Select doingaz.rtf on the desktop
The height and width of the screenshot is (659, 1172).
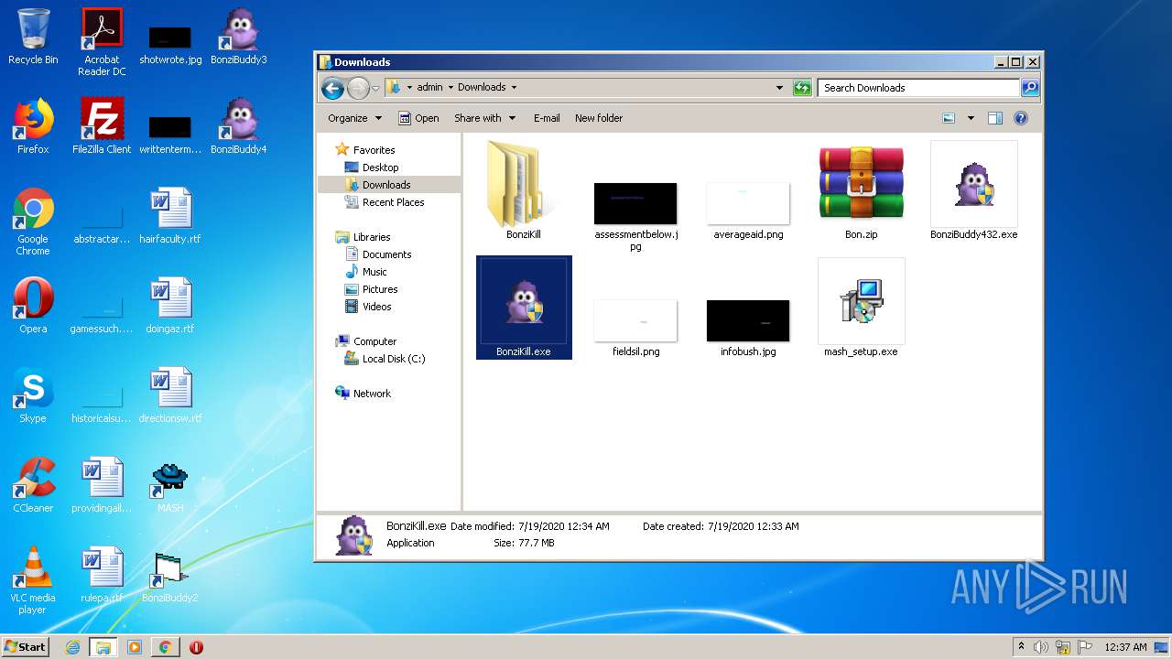click(170, 306)
